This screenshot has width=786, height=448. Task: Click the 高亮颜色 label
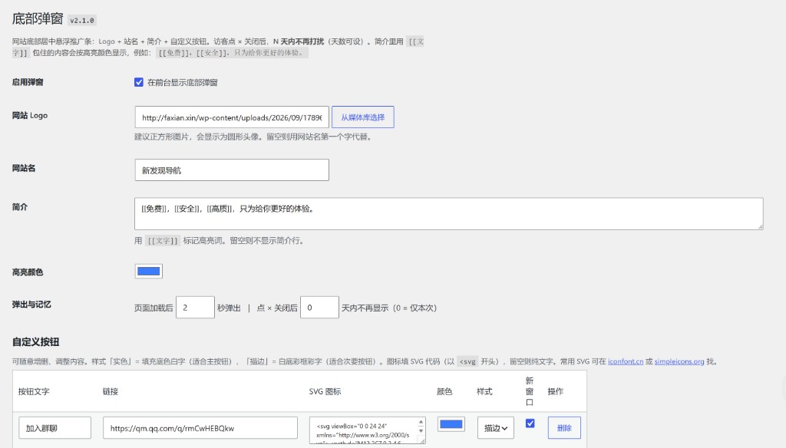pos(28,272)
